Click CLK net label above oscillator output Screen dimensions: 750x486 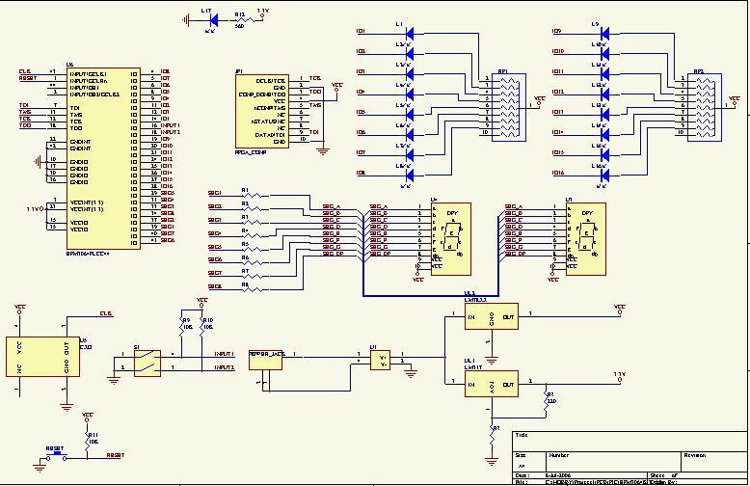pos(106,313)
